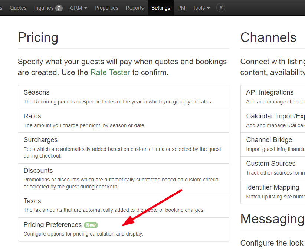Follow the Rate Tester link
The image size is (305, 250).
pyautogui.click(x=110, y=72)
